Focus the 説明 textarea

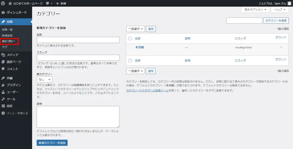pos(78,117)
